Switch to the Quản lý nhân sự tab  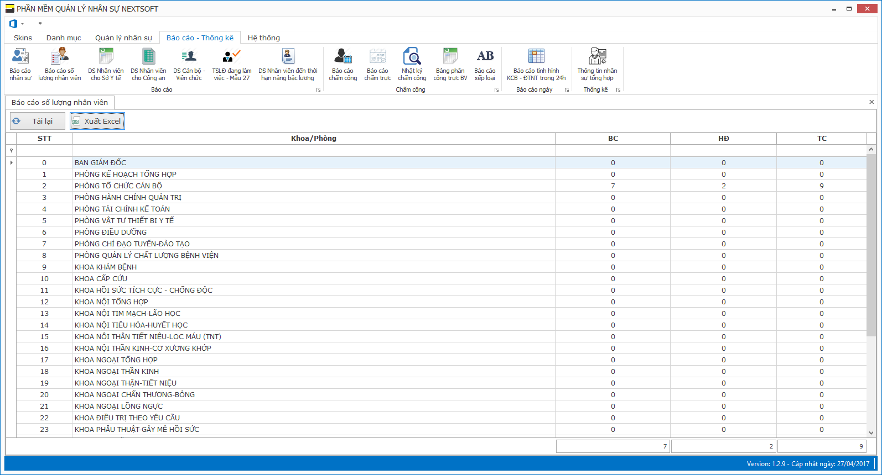[123, 38]
